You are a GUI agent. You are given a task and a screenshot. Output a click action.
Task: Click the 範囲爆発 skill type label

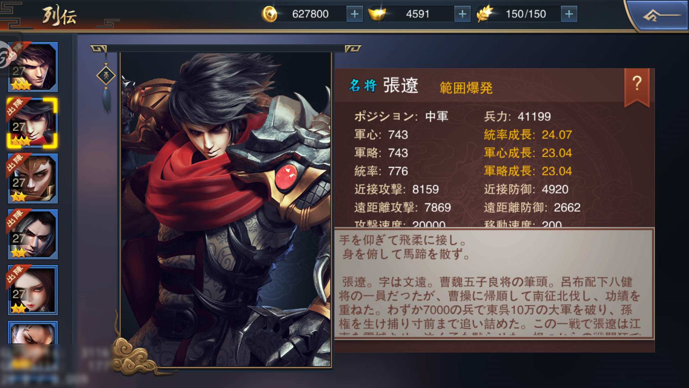pos(466,88)
